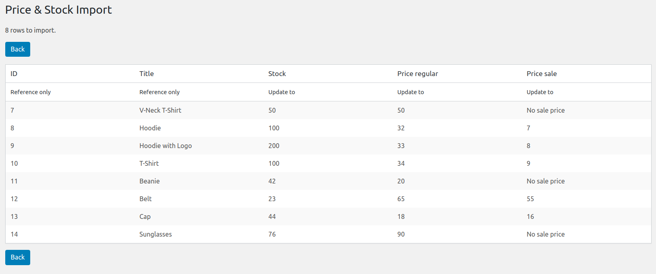The height and width of the screenshot is (274, 656).
Task: Click stock value 23 in Belt row
Action: pyautogui.click(x=272, y=199)
